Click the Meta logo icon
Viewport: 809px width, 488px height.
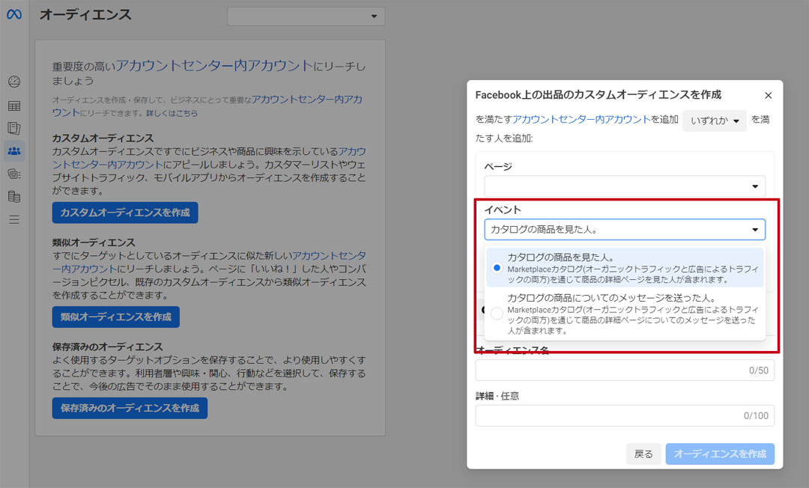[x=14, y=15]
